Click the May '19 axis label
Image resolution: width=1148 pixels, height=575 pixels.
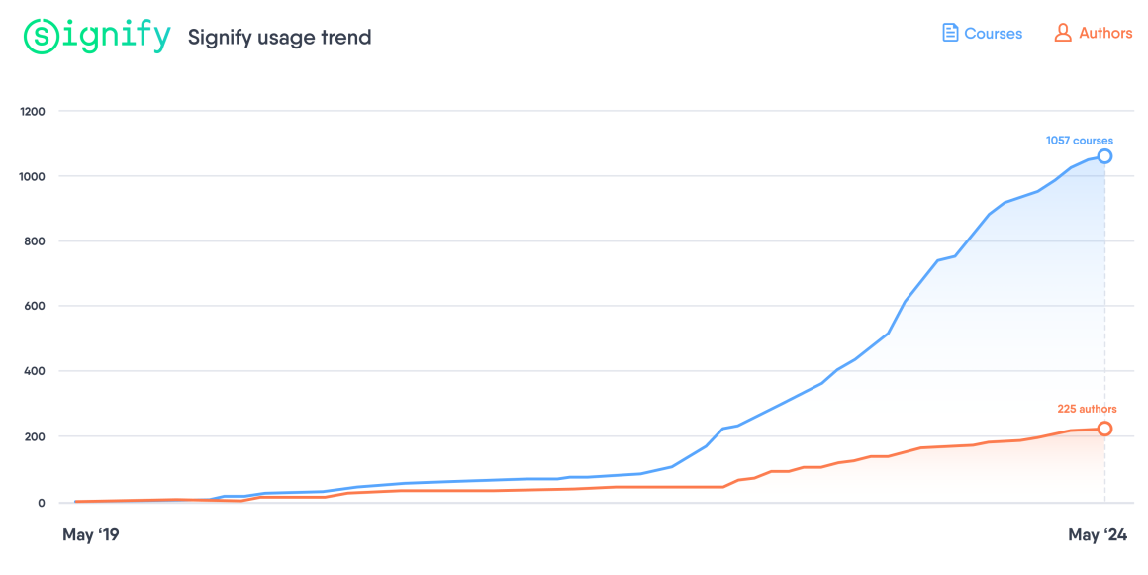[91, 535]
